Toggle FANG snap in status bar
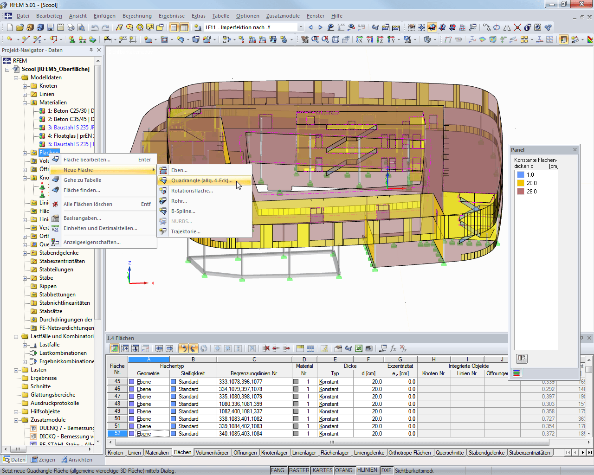Screen dimensions: 594x475 (278, 470)
